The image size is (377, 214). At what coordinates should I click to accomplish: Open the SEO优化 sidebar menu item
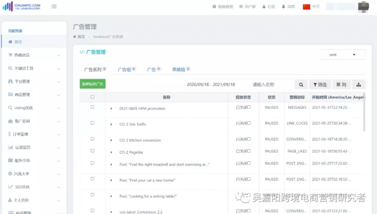34,187
